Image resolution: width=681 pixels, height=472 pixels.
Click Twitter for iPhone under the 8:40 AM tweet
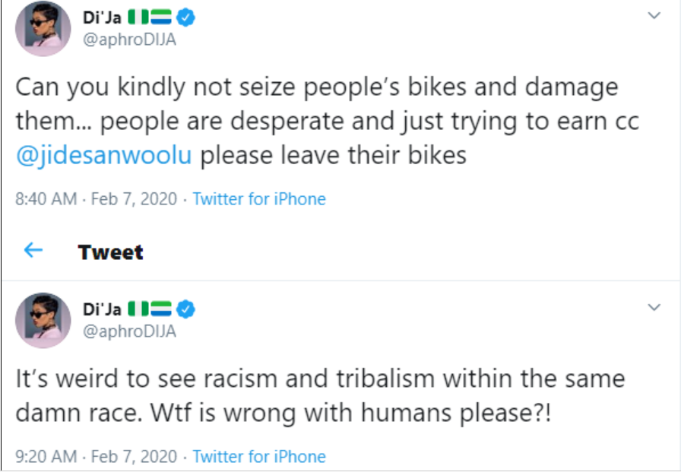pos(258,199)
